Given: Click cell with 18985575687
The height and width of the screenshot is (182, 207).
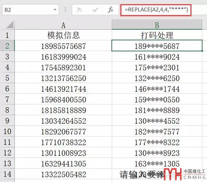Looking at the screenshot, I should pos(63,45).
